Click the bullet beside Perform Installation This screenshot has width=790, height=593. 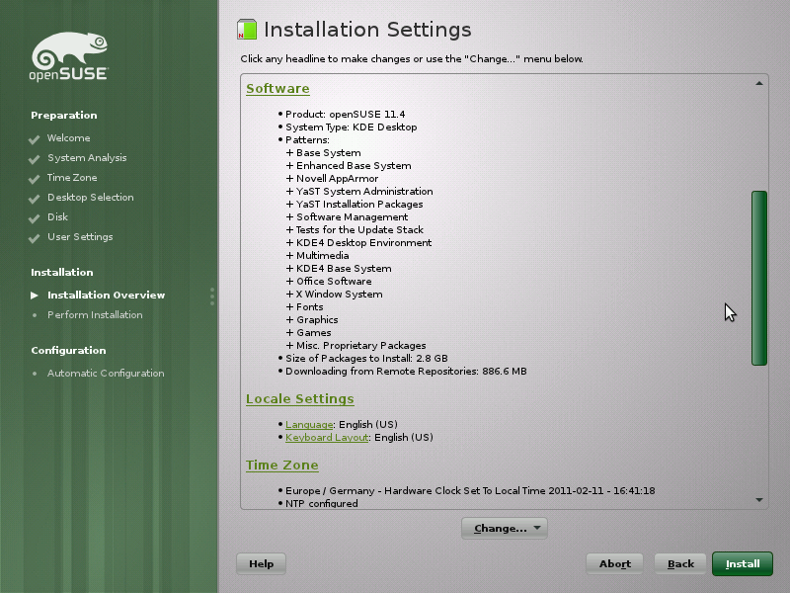pyautogui.click(x=35, y=315)
